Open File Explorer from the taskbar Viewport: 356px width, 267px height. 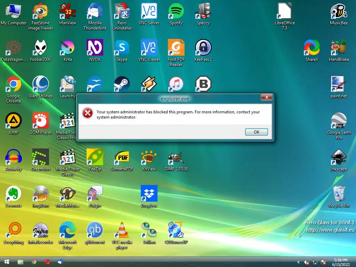click(21, 262)
